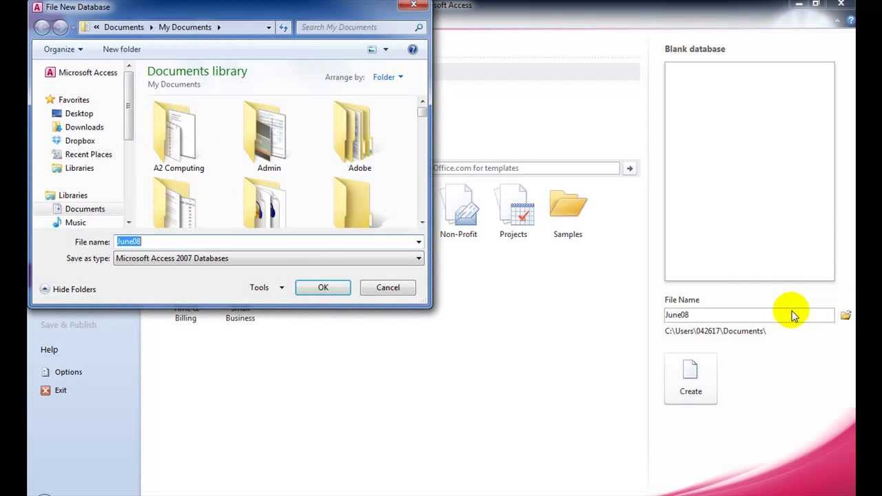The image size is (882, 496).
Task: Expand the File name history dropdown
Action: tap(418, 242)
